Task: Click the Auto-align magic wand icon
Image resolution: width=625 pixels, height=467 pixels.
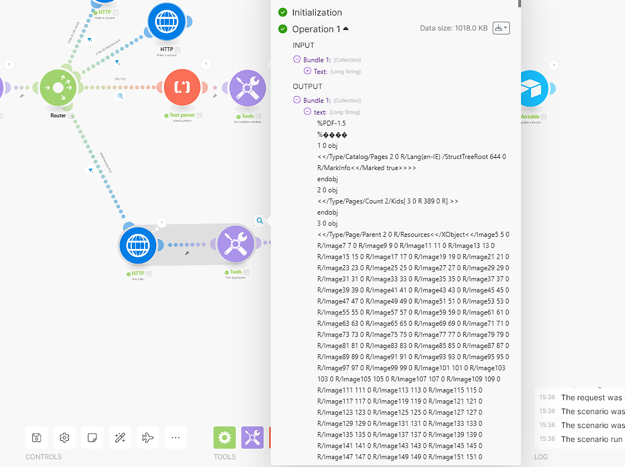Action: click(120, 438)
